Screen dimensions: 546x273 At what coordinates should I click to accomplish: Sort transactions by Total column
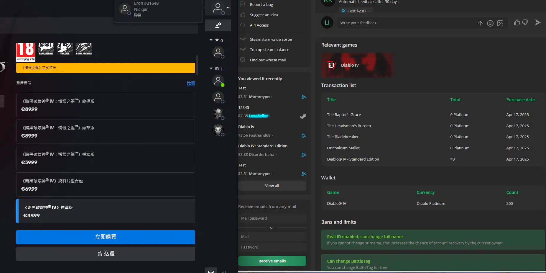pyautogui.click(x=455, y=100)
